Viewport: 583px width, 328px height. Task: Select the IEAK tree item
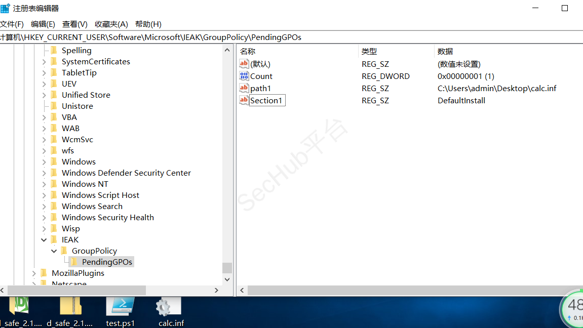tap(70, 240)
